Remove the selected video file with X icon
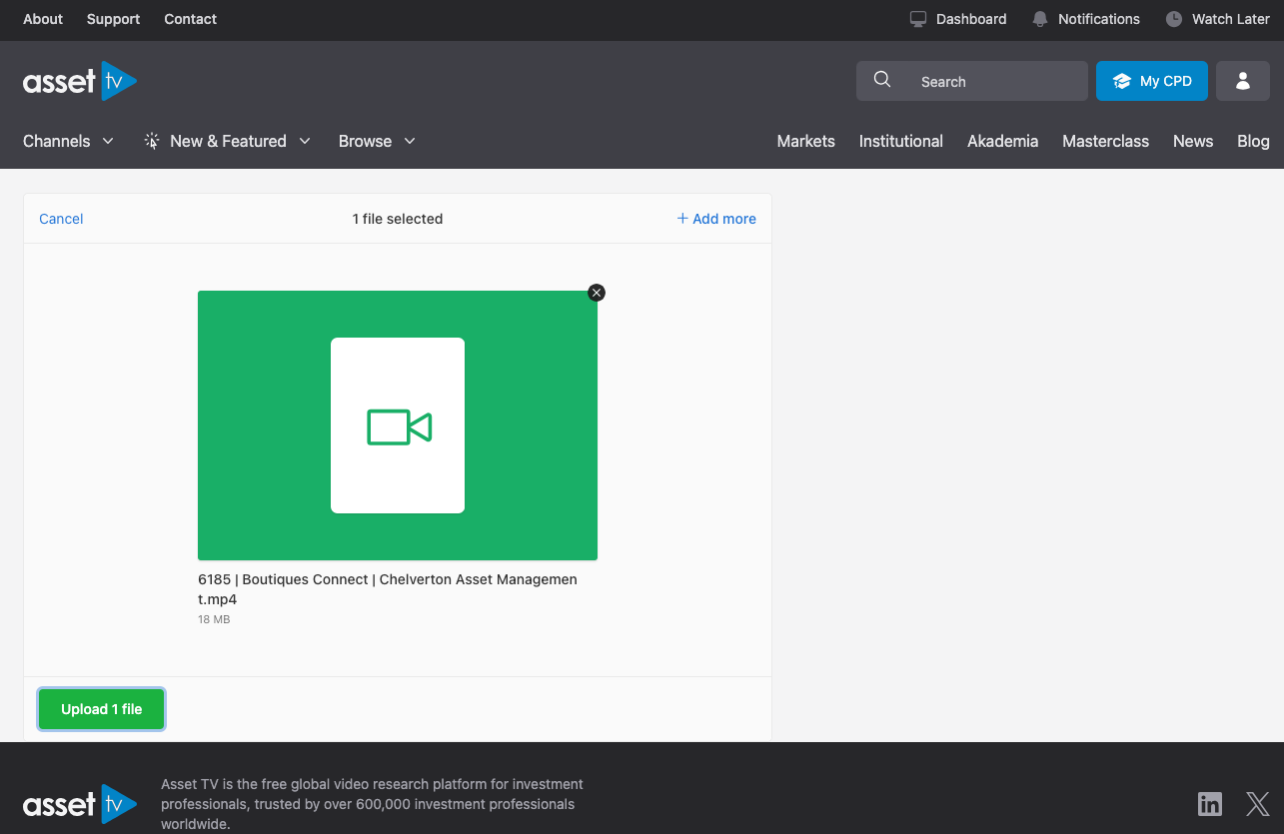This screenshot has height=834, width=1284. [x=597, y=293]
